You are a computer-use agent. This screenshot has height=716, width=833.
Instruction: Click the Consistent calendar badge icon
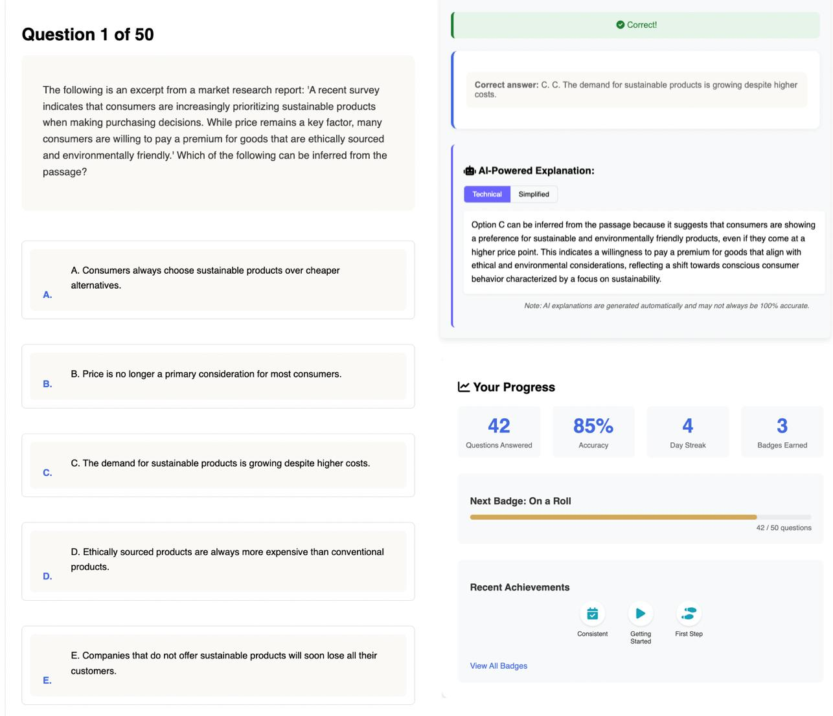[592, 614]
